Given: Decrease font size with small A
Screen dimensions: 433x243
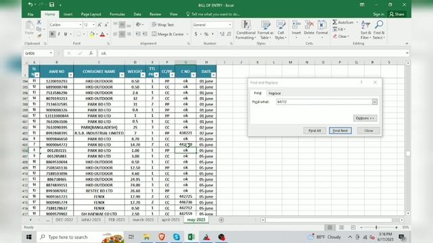Looking at the screenshot, I should pos(106,25).
